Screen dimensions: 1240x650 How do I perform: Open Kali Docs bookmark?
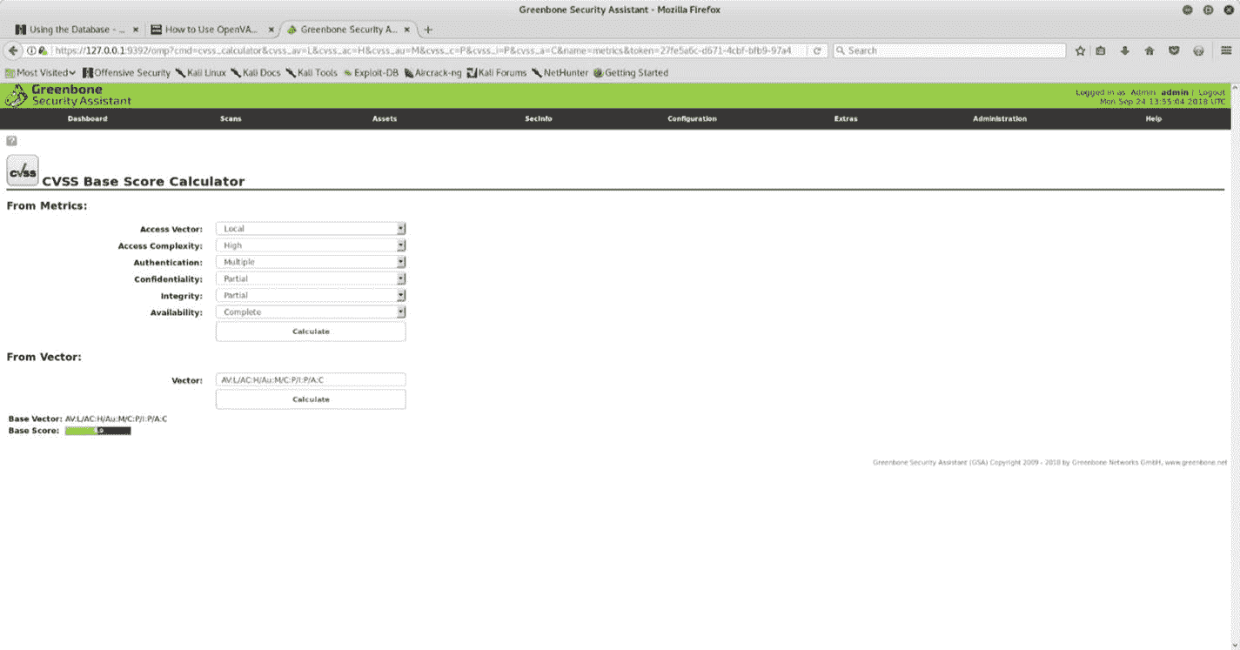(256, 73)
